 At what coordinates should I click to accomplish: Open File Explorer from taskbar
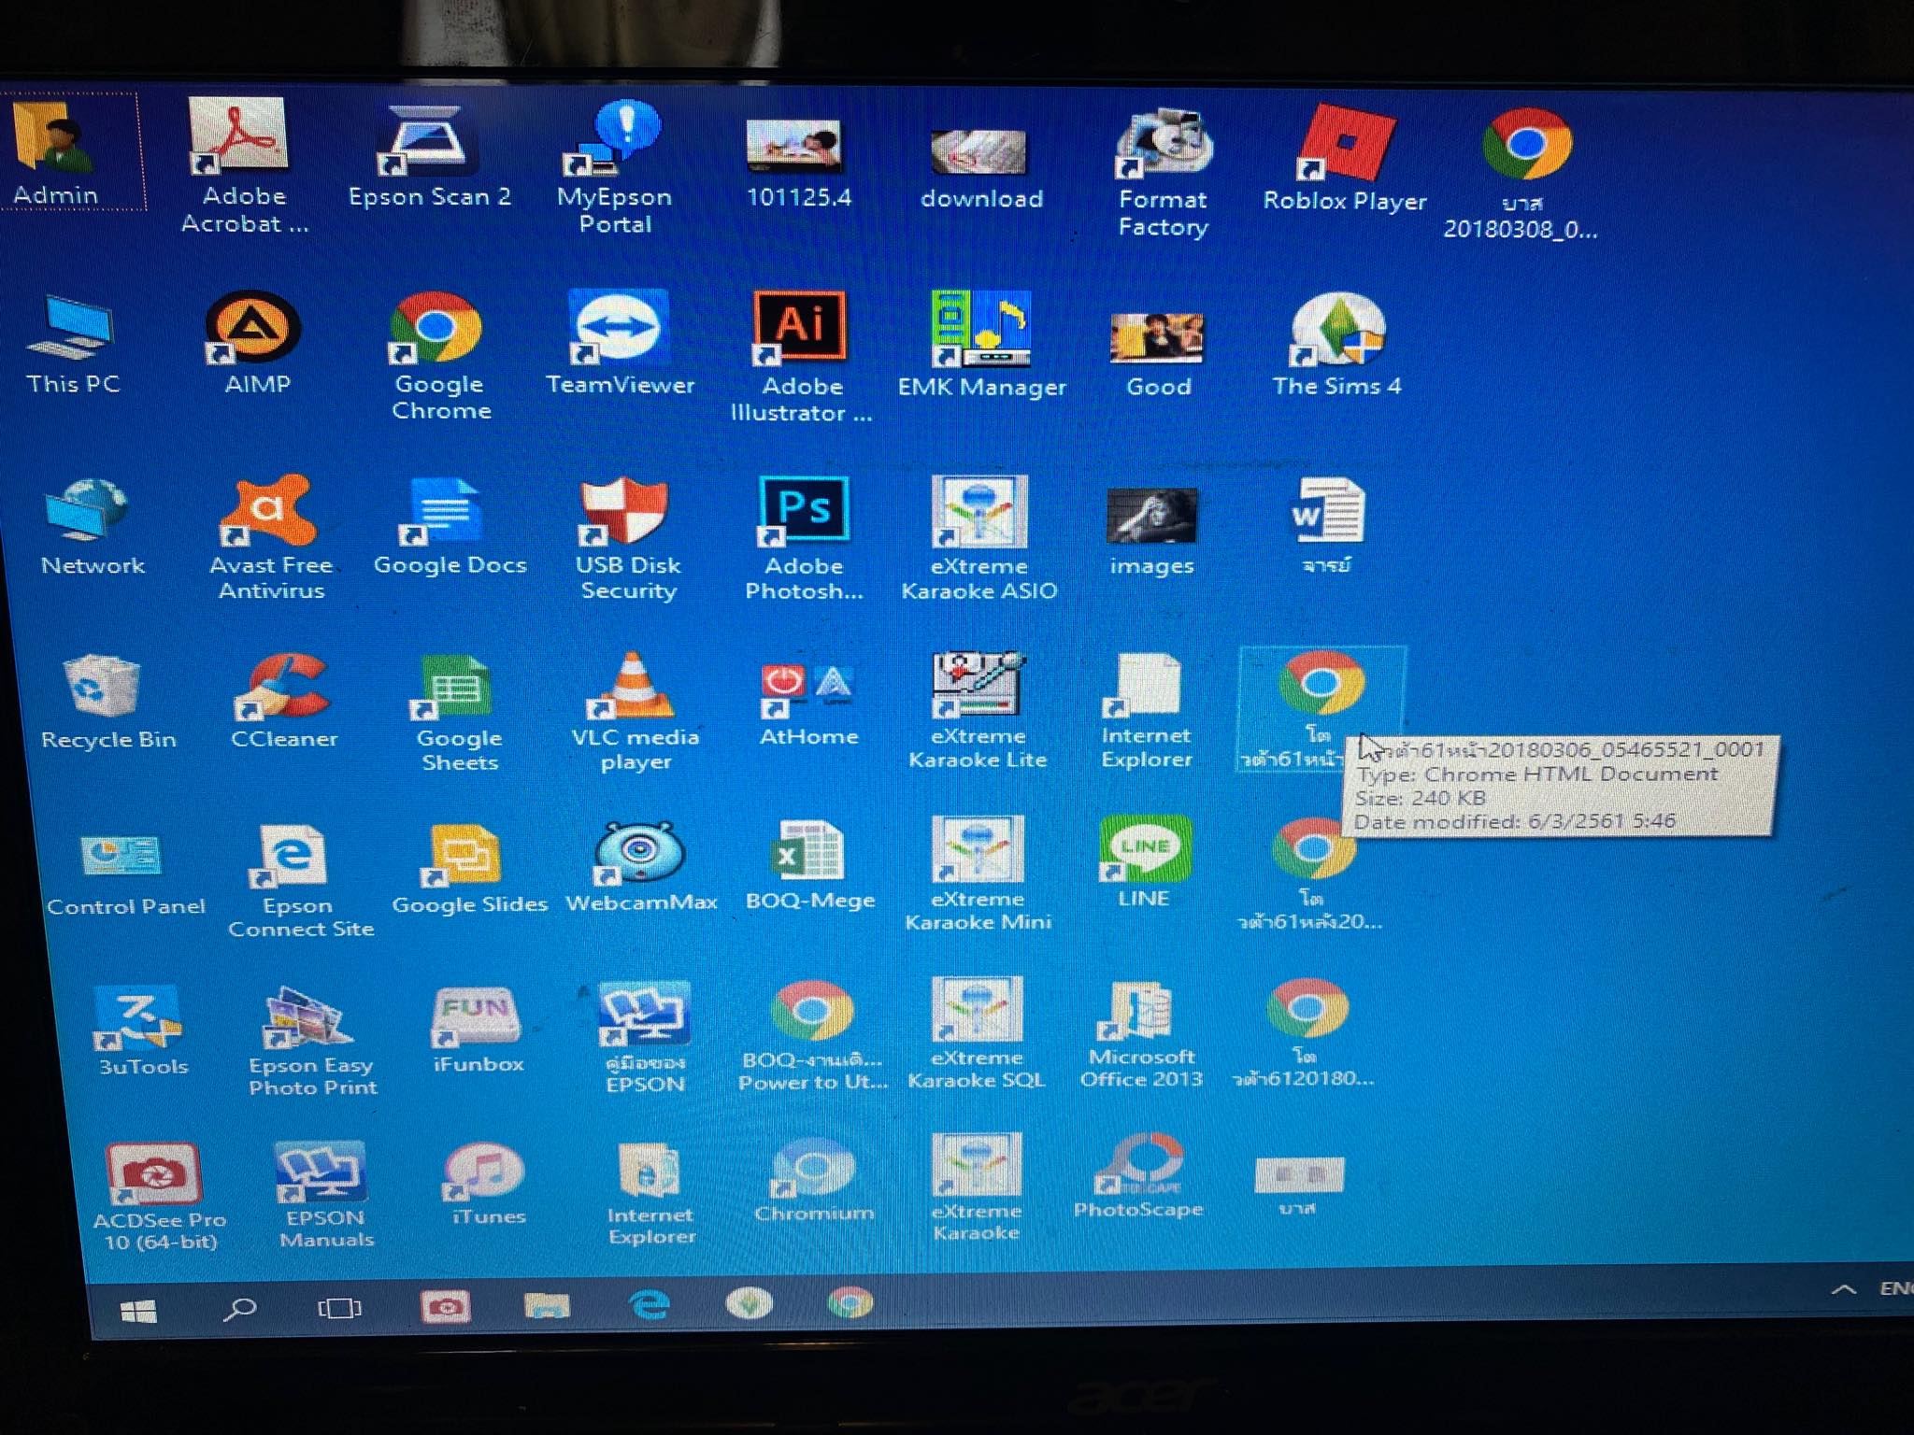(x=547, y=1306)
